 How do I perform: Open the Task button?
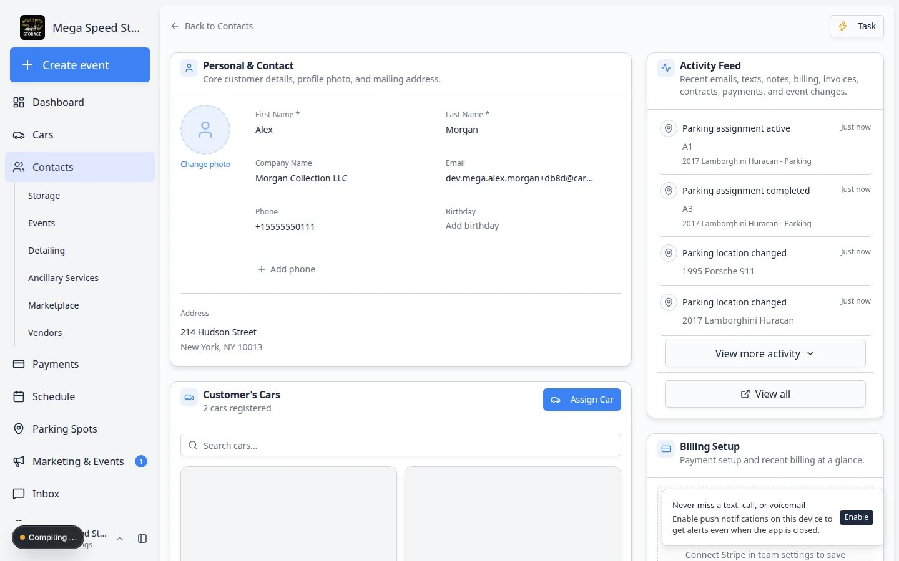click(x=857, y=26)
